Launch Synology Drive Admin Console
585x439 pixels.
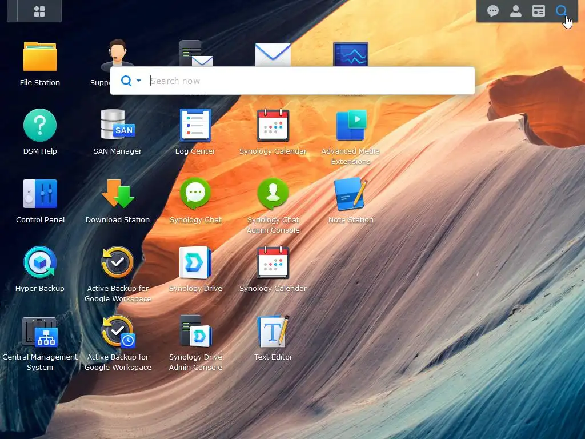(x=195, y=331)
